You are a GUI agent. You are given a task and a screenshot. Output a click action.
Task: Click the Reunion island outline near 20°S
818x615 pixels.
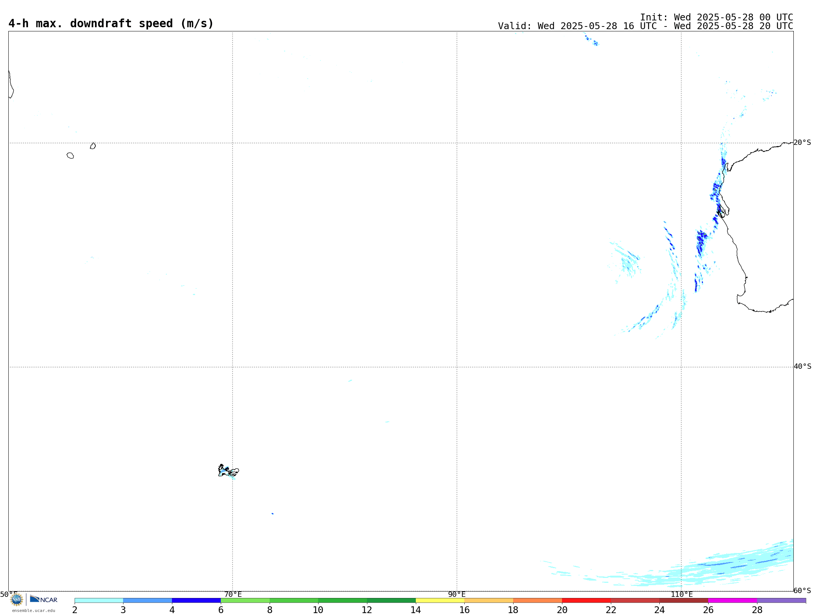click(70, 155)
